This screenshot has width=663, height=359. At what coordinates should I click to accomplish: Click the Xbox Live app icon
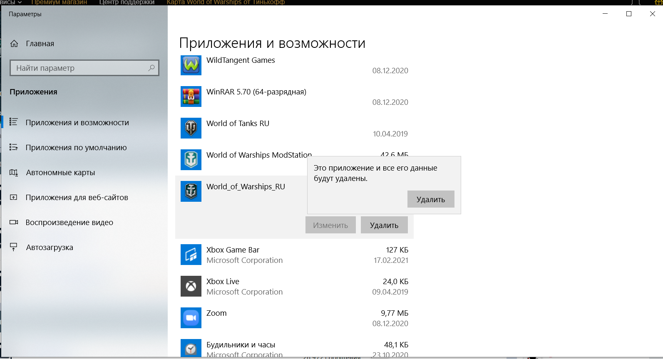click(191, 287)
